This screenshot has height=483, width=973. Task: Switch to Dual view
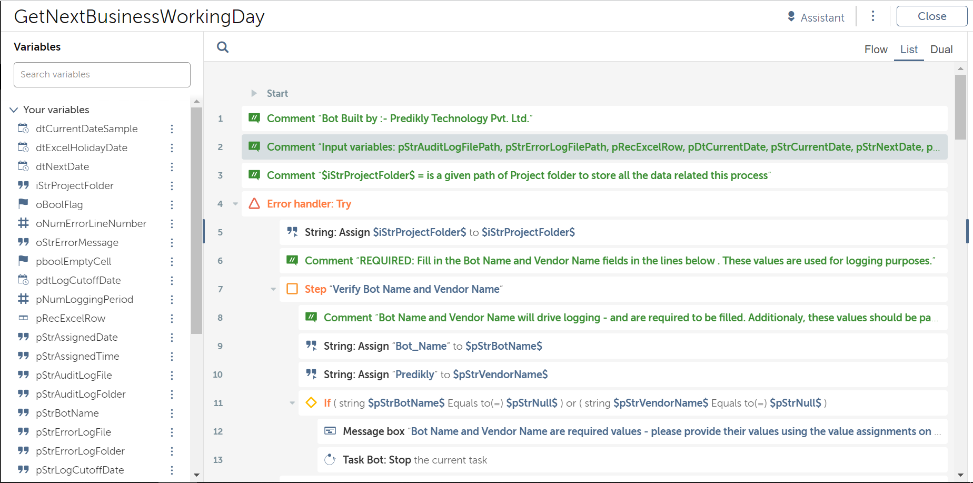[x=941, y=50]
